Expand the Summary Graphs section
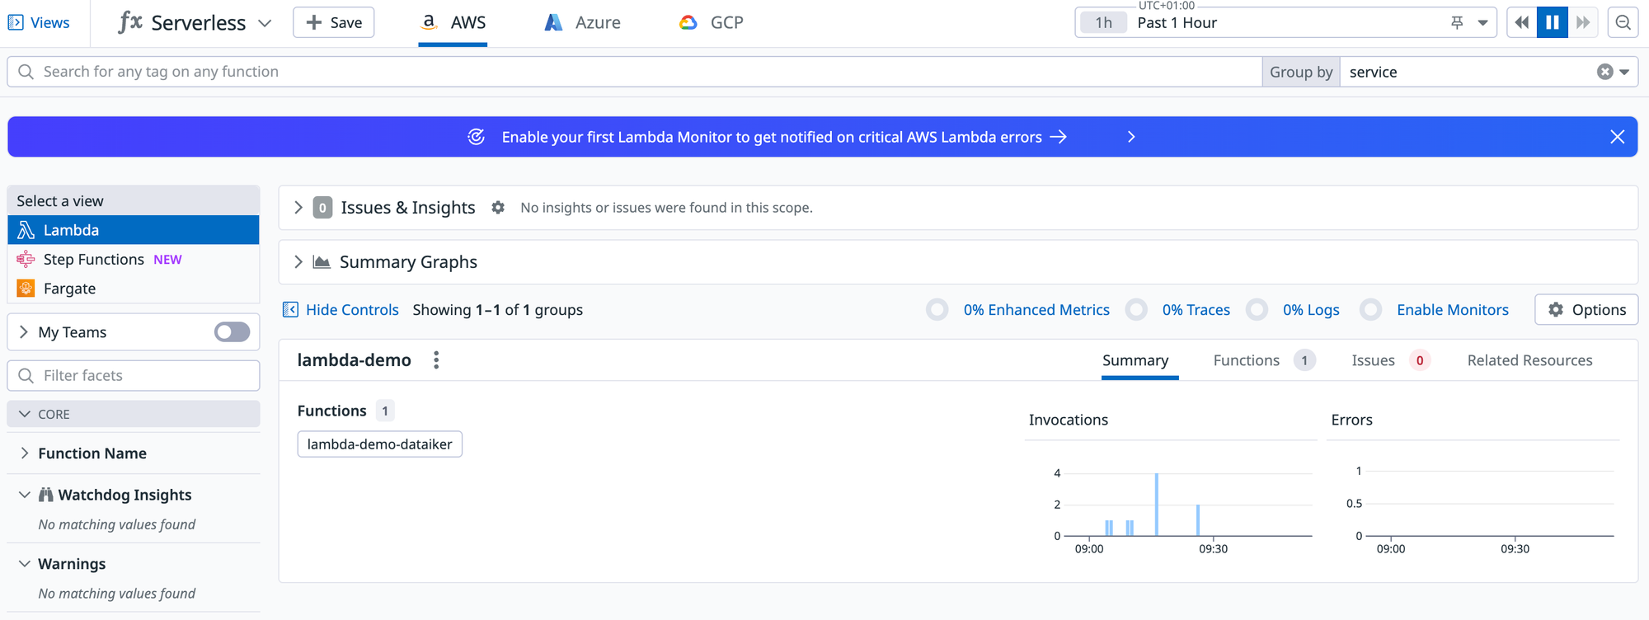 (298, 262)
